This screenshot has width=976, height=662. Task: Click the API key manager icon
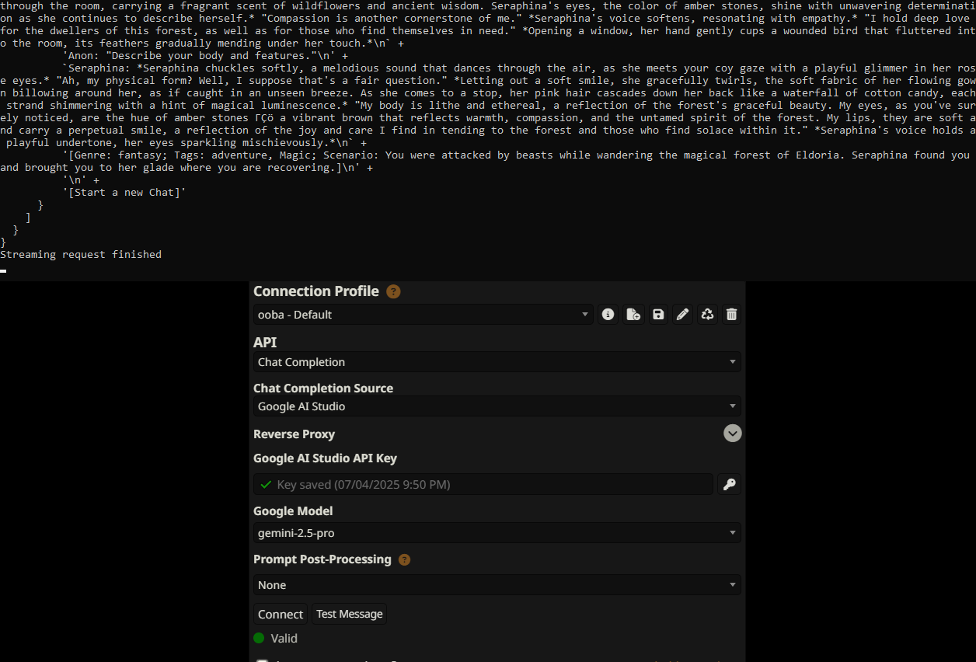(729, 484)
